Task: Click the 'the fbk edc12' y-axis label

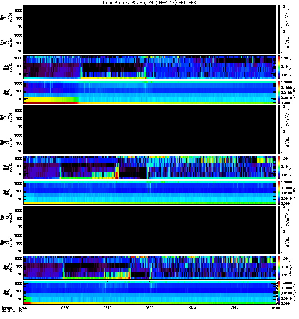Action: (8, 268)
